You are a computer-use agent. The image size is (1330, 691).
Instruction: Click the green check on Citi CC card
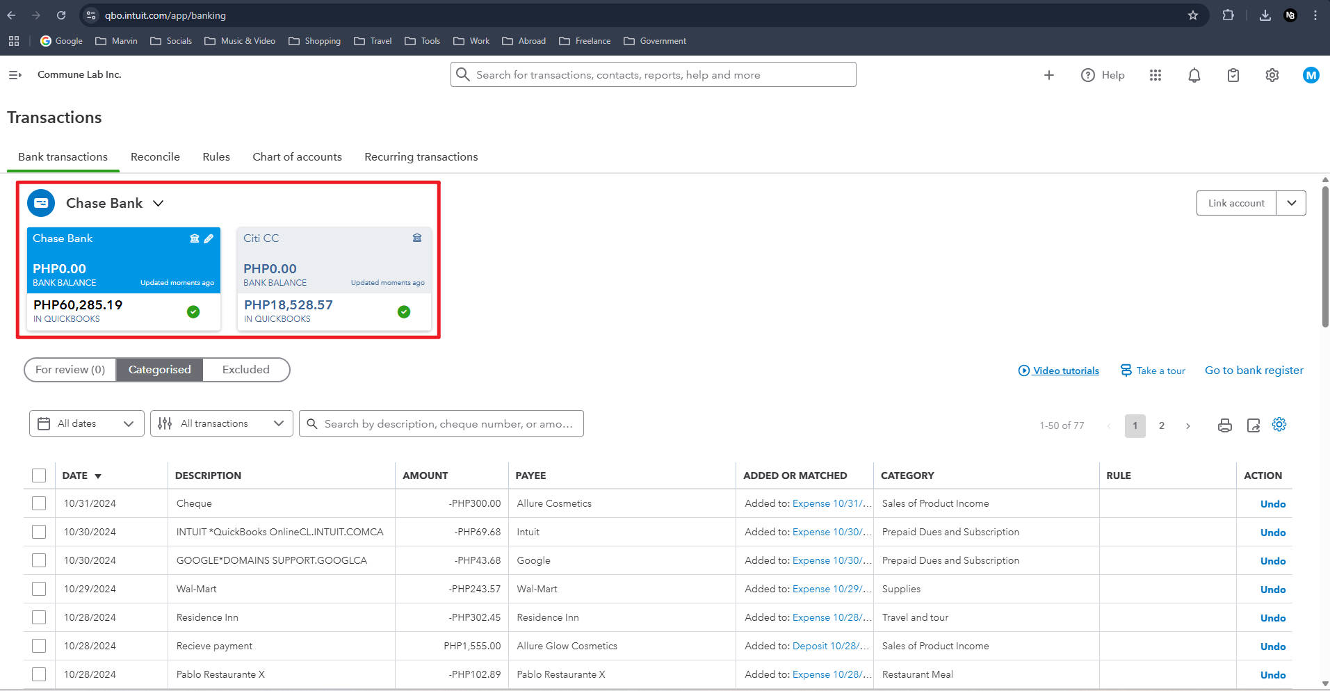[x=404, y=311]
